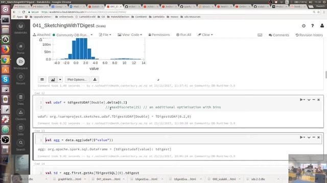Open Workspace in Databricks sidebar
327x183 pixels.
pos(20,64)
